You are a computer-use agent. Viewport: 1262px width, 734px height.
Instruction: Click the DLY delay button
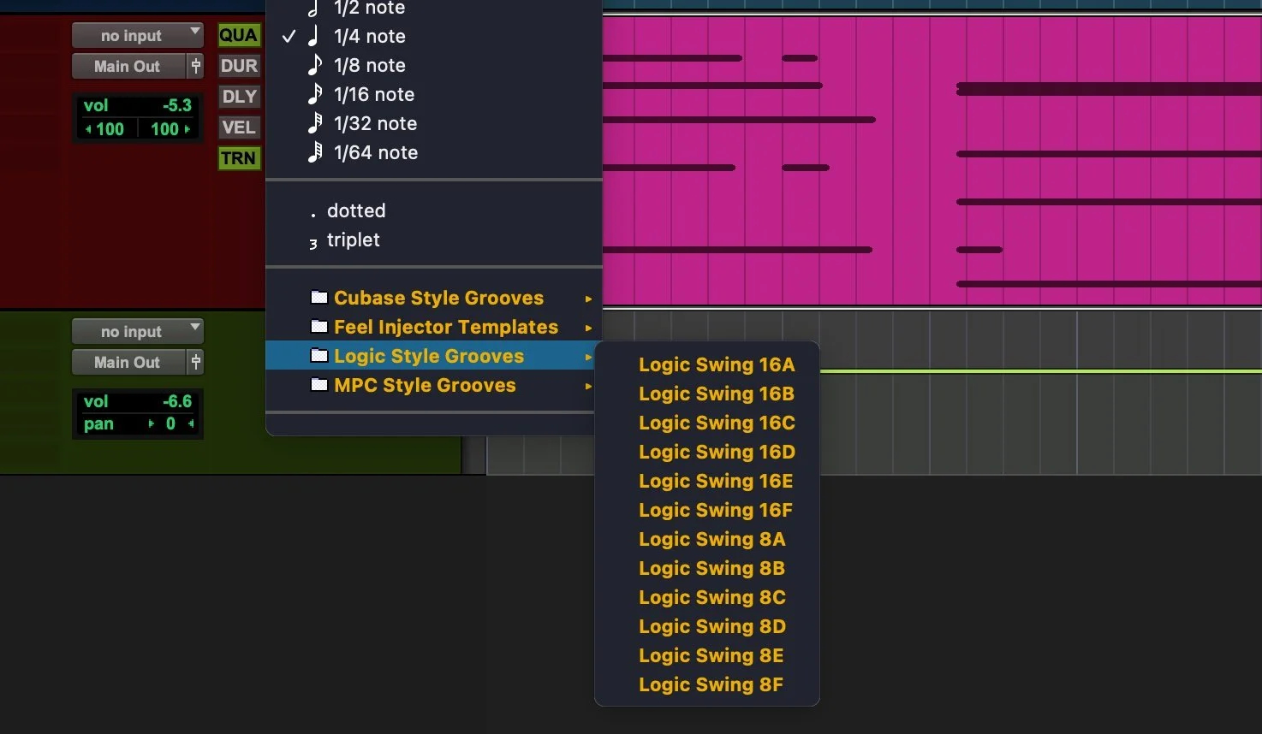click(238, 97)
